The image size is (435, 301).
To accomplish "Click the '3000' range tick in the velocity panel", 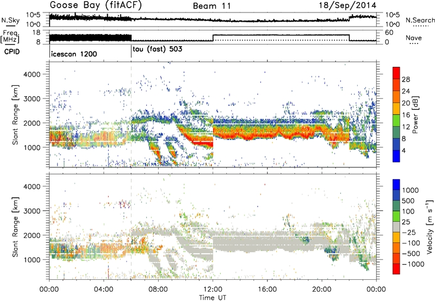I will (32, 211).
